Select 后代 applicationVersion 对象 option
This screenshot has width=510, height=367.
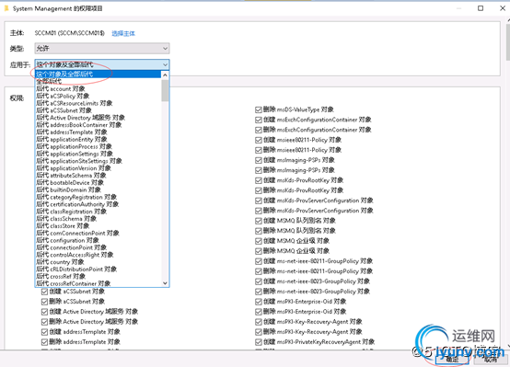pos(98,168)
